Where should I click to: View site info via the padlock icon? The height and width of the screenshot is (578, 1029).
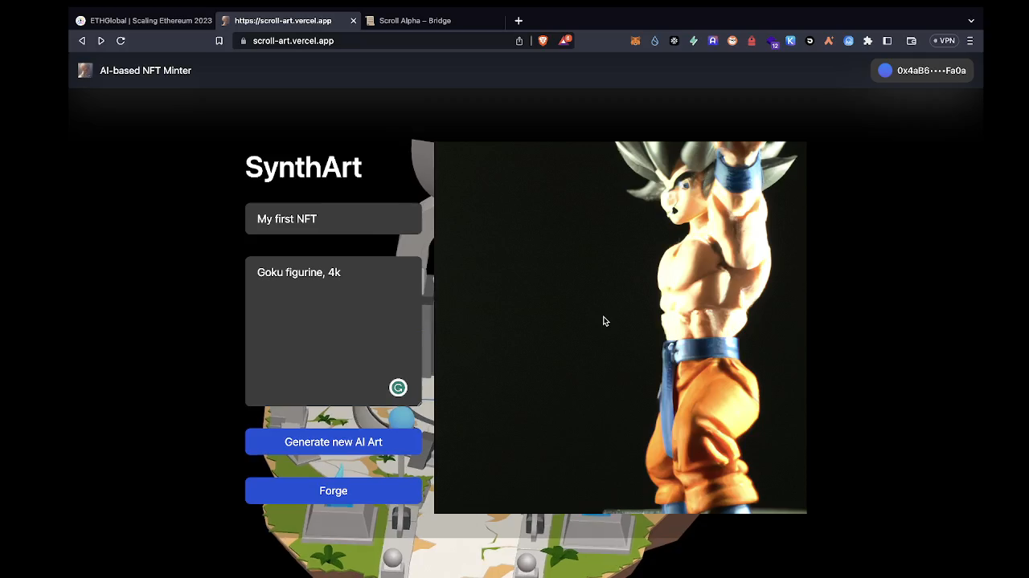pyautogui.click(x=244, y=41)
